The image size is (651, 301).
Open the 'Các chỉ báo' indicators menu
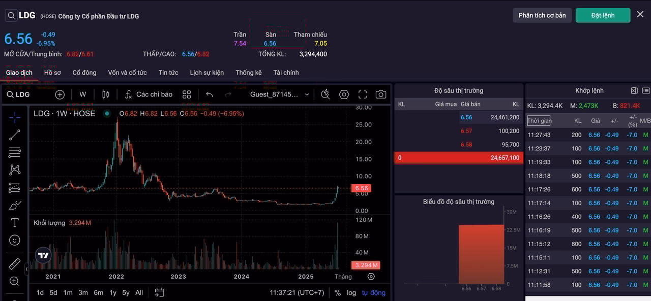click(x=149, y=94)
